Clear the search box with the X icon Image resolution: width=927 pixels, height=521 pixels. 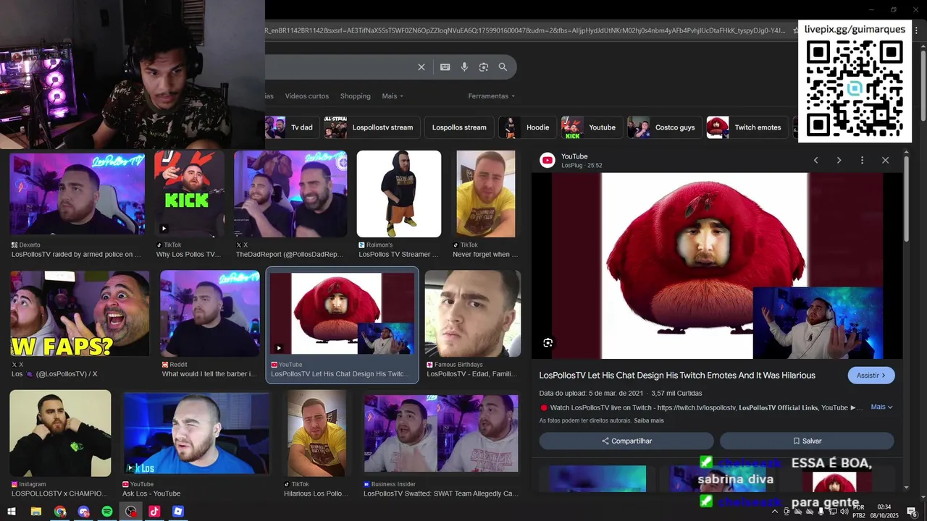click(x=421, y=67)
